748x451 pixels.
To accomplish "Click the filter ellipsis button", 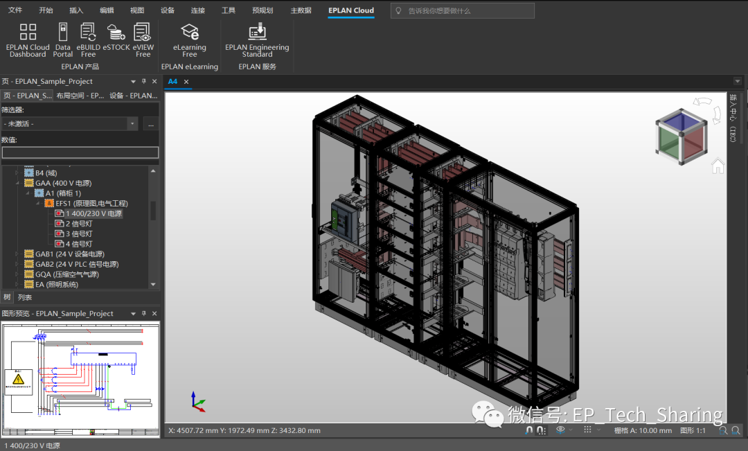I will click(150, 123).
